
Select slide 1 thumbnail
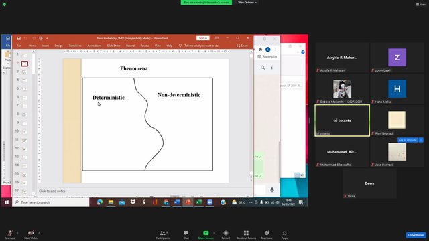25,55
